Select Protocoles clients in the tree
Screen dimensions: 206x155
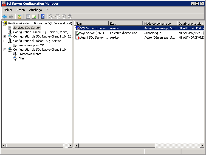(30, 54)
